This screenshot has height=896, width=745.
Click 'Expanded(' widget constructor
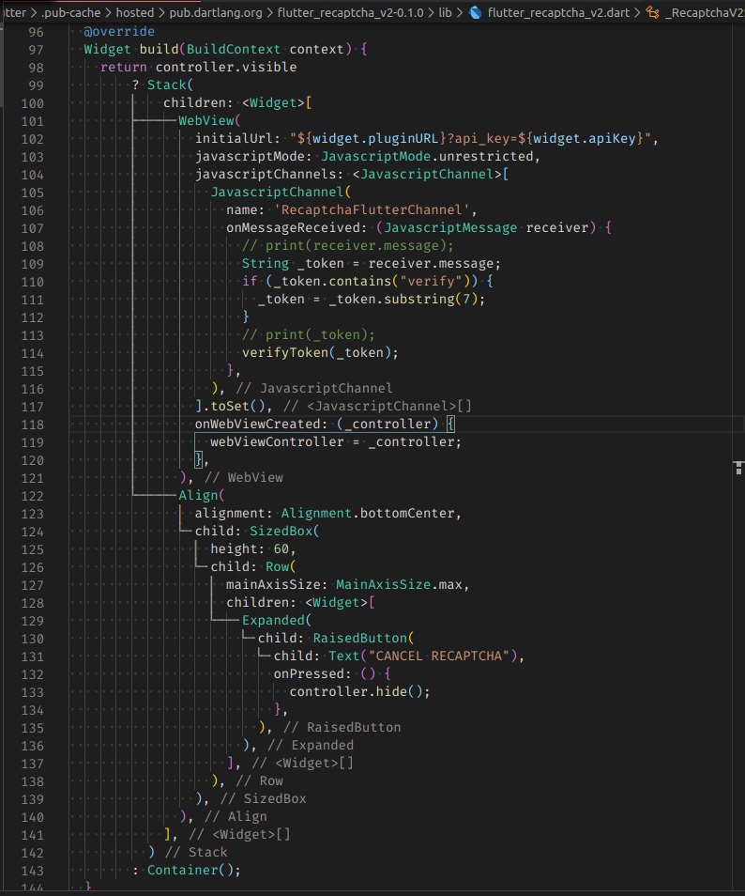(277, 620)
